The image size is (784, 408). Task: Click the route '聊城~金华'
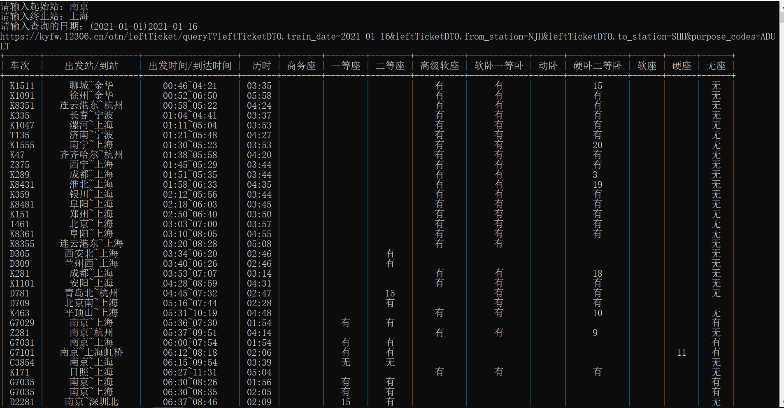point(91,86)
